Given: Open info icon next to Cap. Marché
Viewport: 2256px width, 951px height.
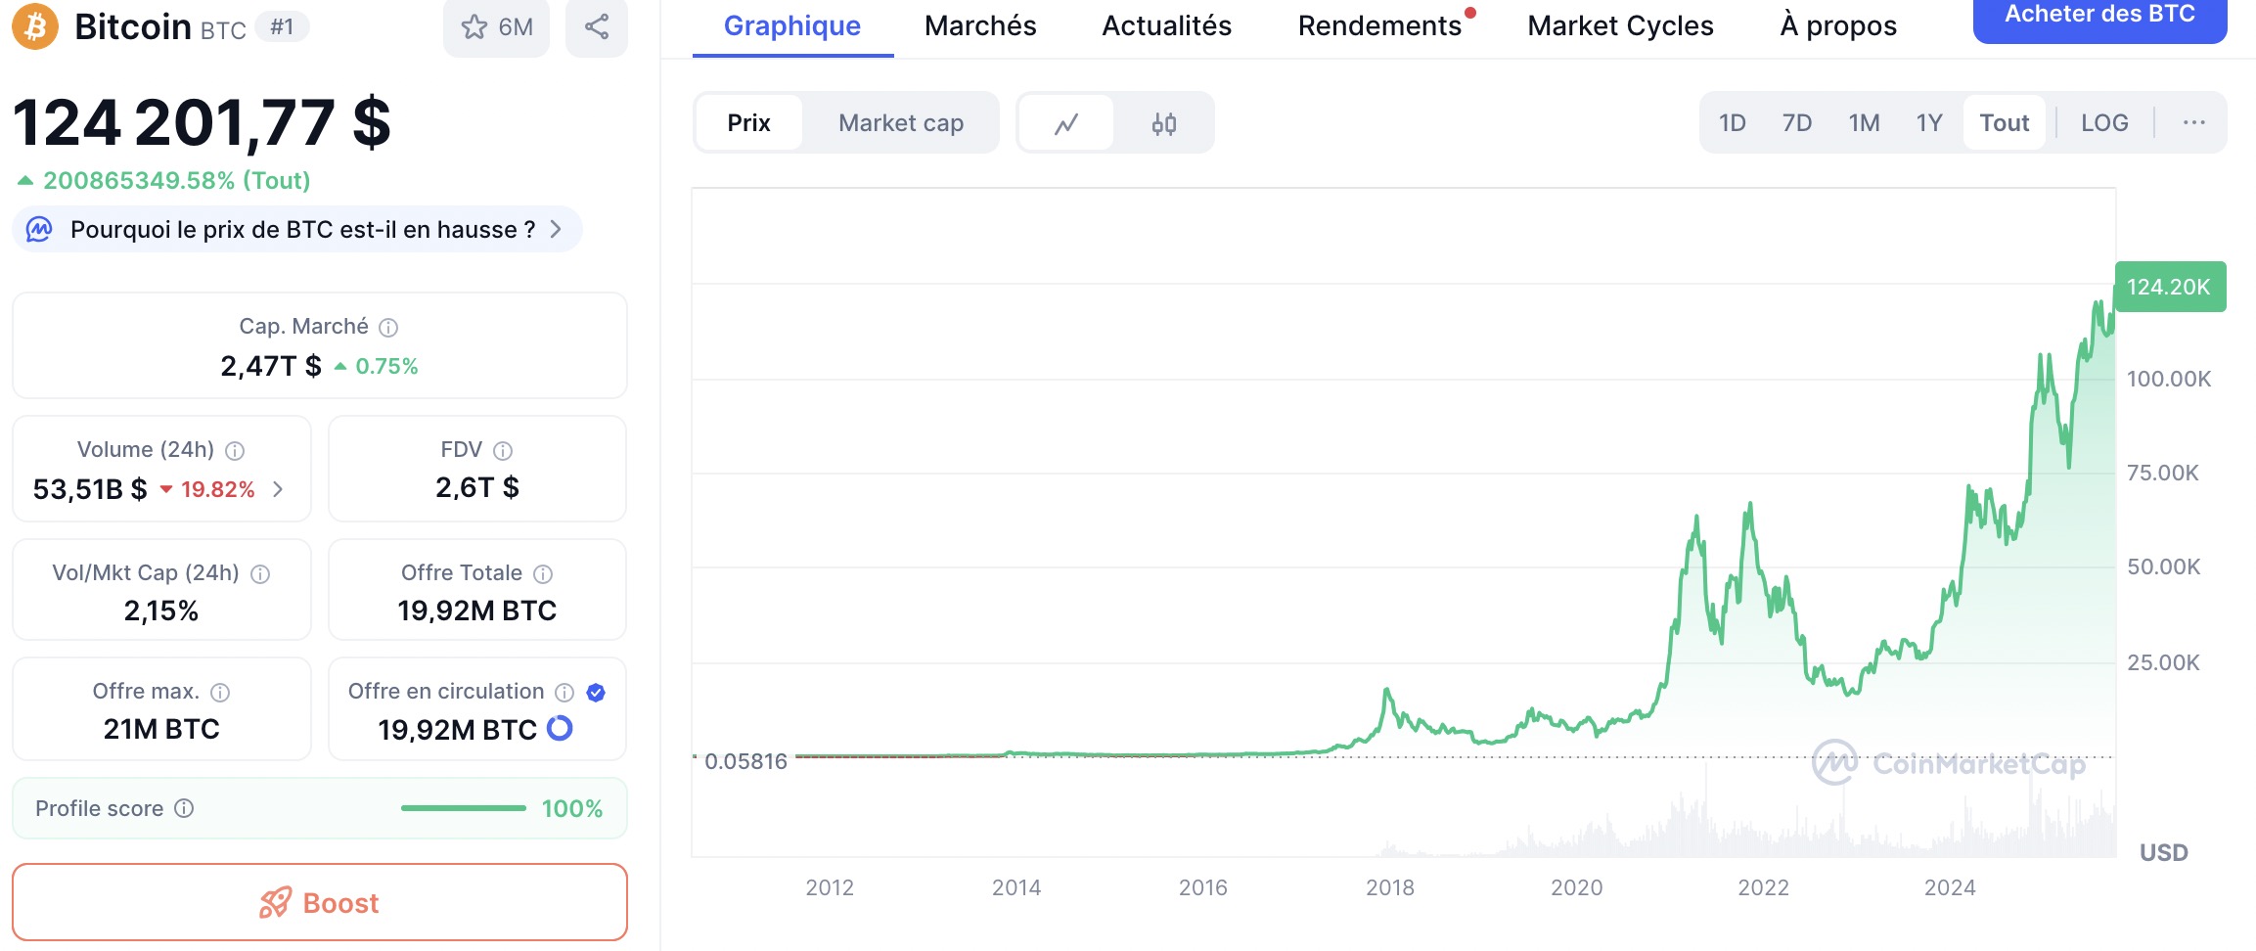Looking at the screenshot, I should 388,328.
